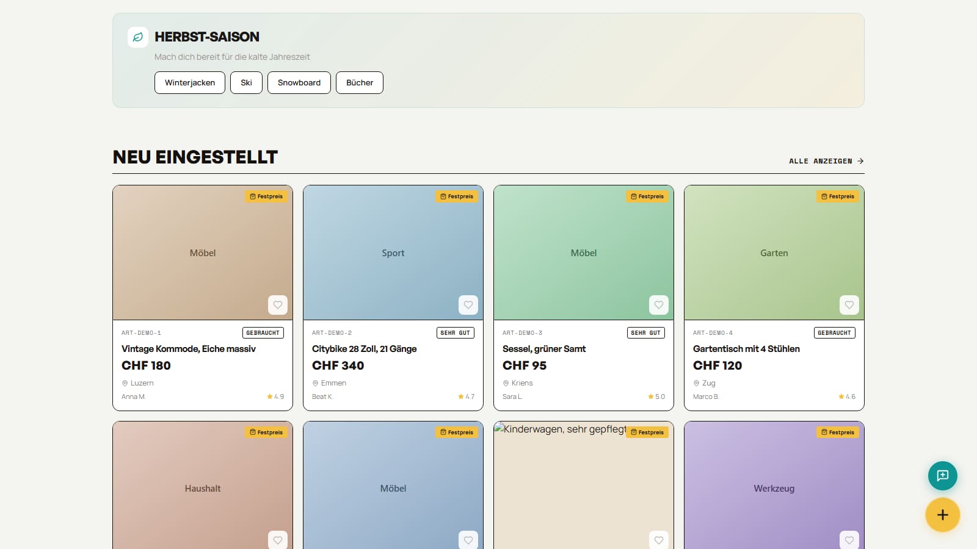Click the location pin next to Emmen
This screenshot has height=549, width=977.
tap(315, 383)
